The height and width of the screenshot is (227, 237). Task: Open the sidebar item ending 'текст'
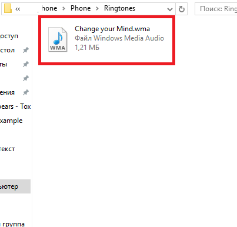pyautogui.click(x=7, y=149)
